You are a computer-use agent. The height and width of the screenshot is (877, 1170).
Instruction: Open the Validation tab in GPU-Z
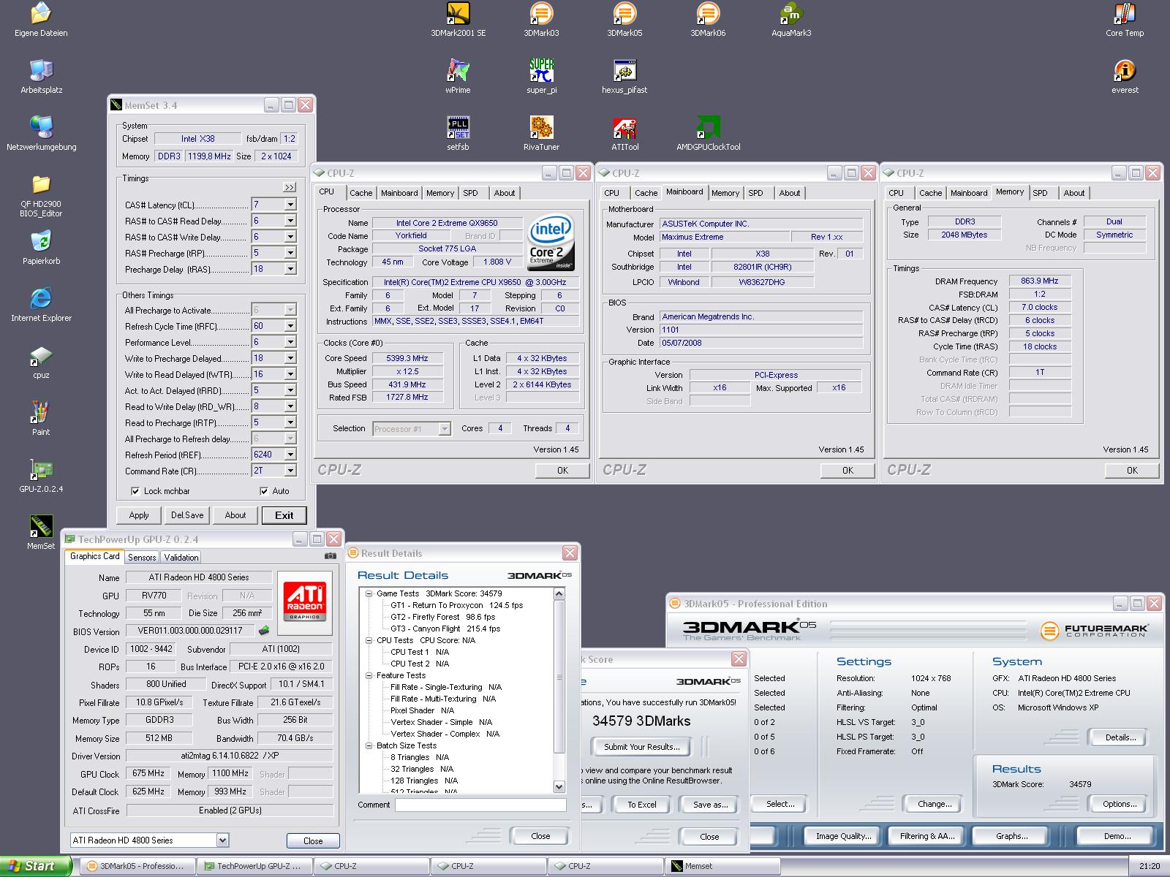181,557
